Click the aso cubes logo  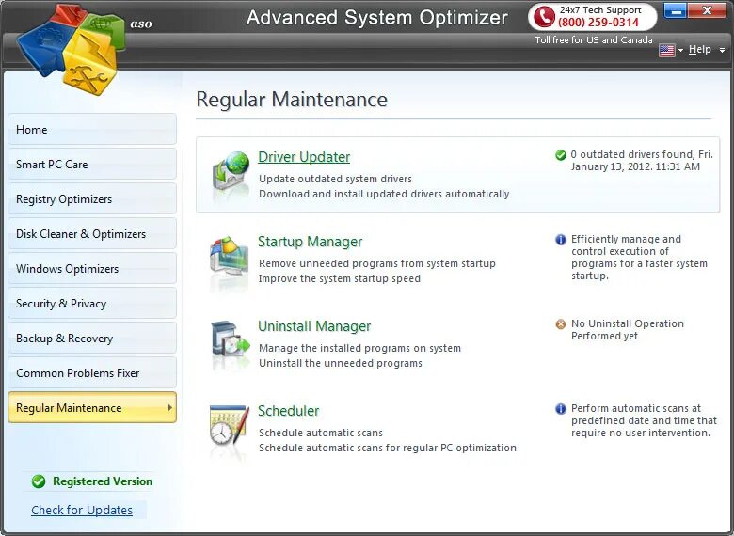[x=72, y=49]
